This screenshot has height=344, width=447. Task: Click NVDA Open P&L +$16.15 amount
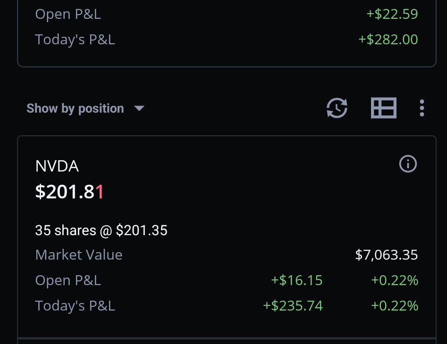tap(296, 280)
